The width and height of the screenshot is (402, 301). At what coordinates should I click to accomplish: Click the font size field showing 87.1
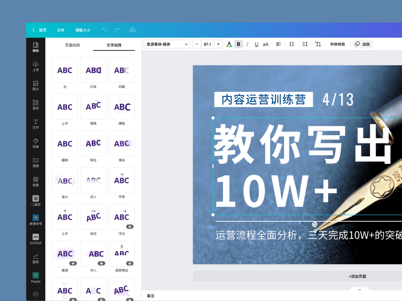tap(208, 44)
